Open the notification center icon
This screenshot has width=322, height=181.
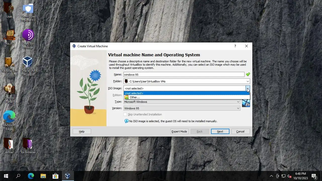click(314, 176)
